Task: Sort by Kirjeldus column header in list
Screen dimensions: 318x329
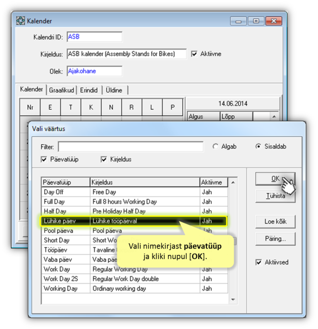Action: coord(145,182)
